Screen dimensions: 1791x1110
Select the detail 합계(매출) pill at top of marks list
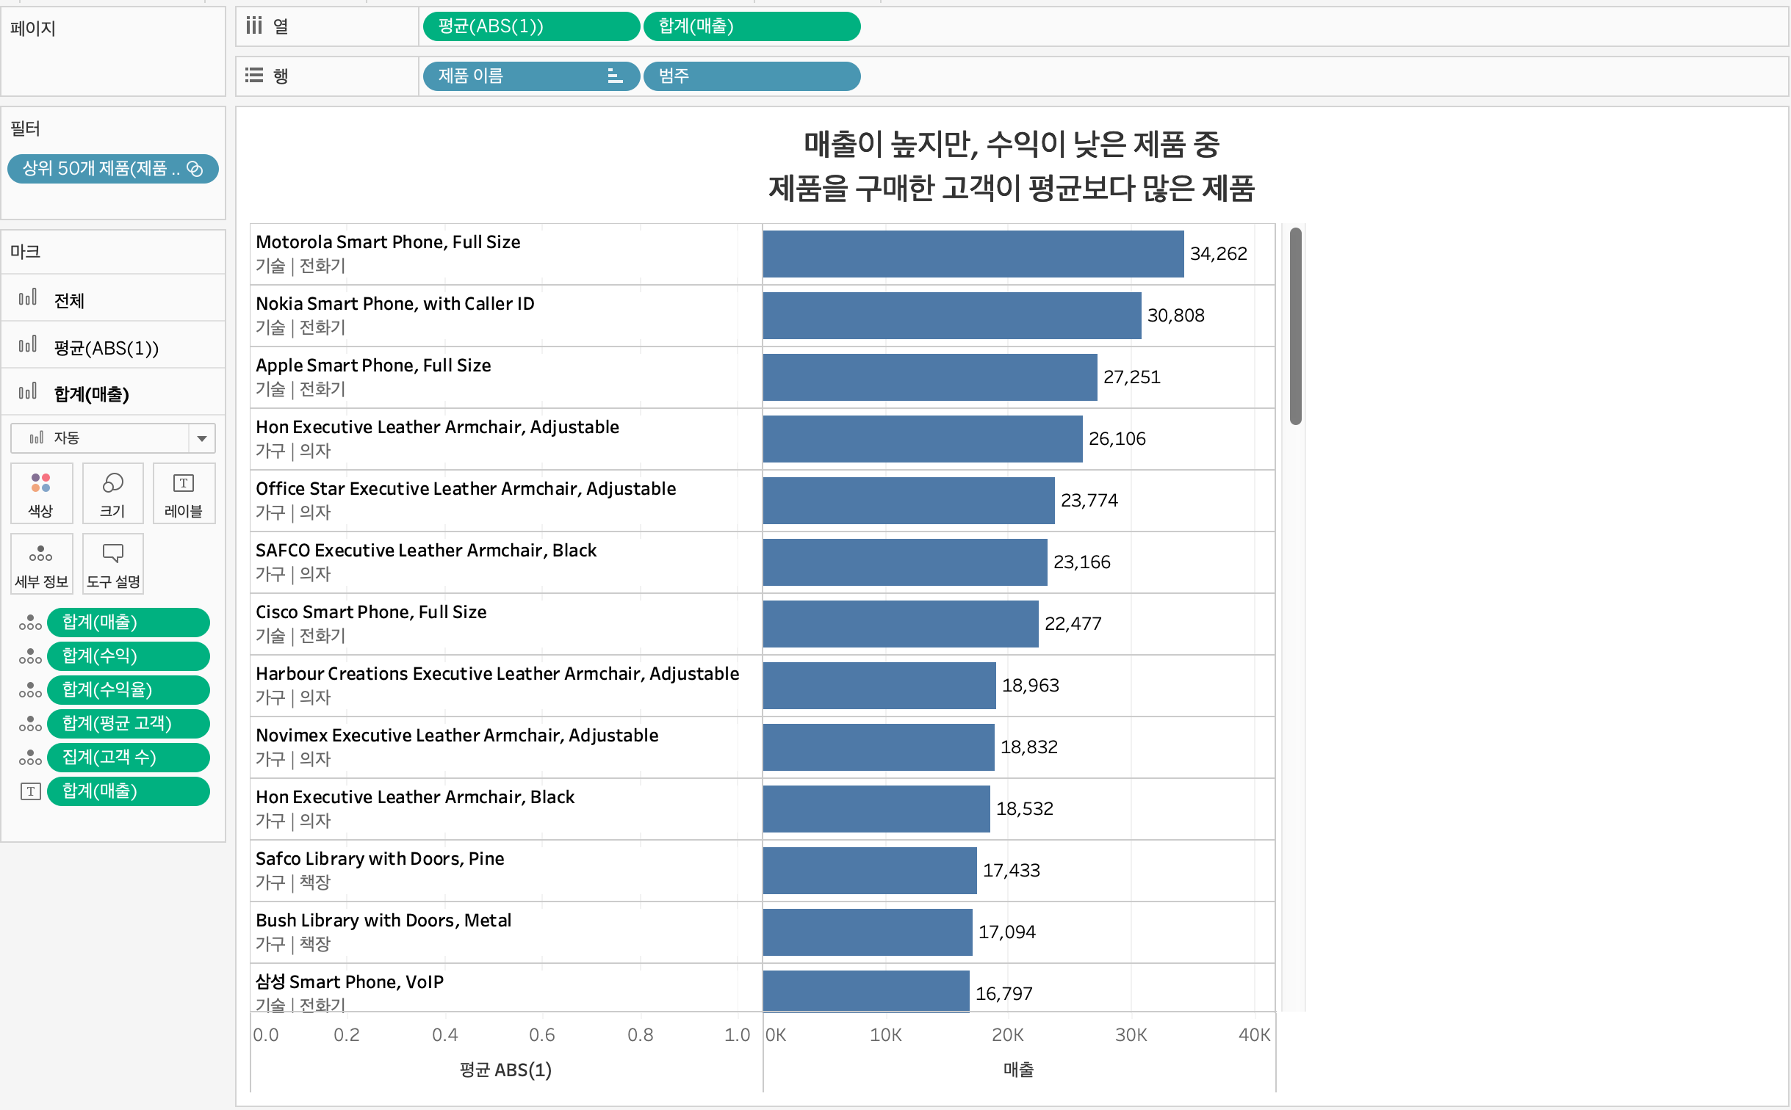[x=128, y=623]
